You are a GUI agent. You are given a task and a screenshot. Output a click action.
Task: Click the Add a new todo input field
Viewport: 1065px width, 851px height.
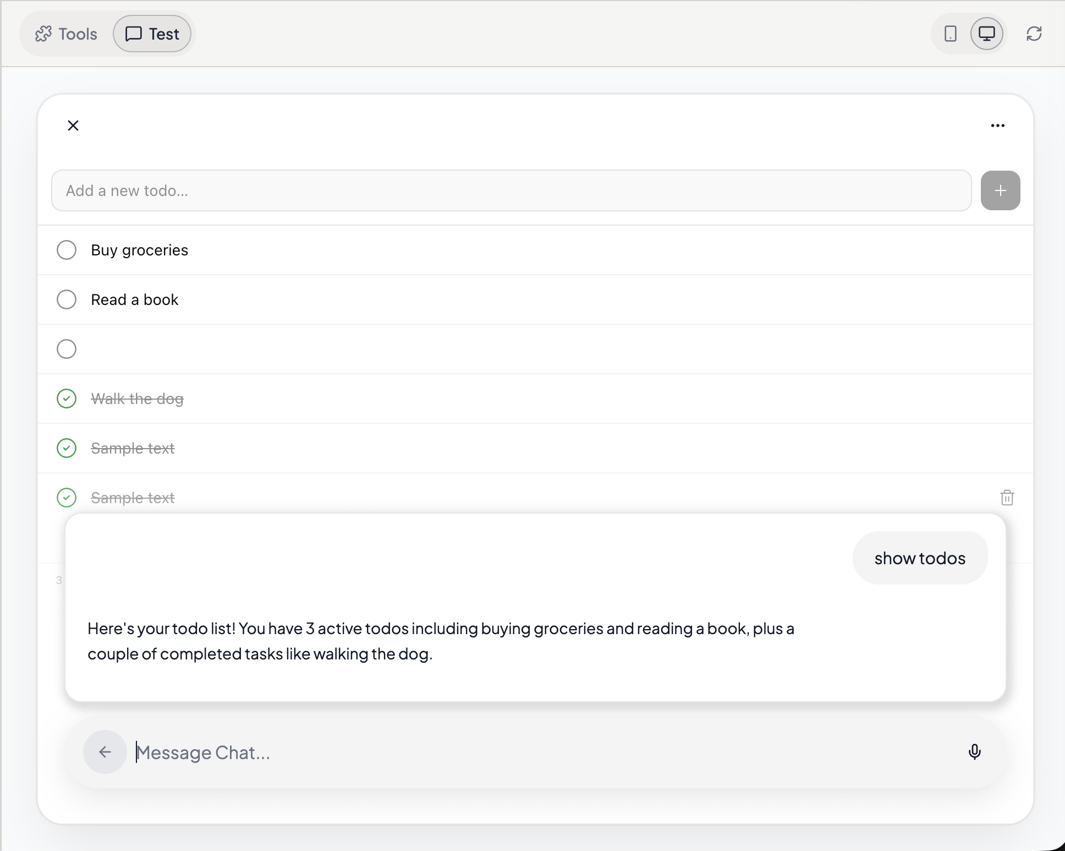[x=512, y=190]
